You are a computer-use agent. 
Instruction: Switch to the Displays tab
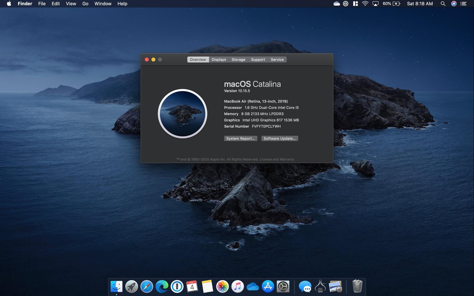pyautogui.click(x=219, y=59)
